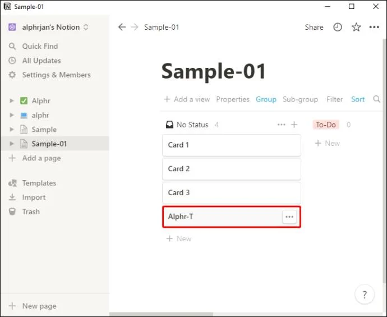Viewport: 387px width, 317px height.
Task: View page history via clock icon
Action: (x=338, y=27)
